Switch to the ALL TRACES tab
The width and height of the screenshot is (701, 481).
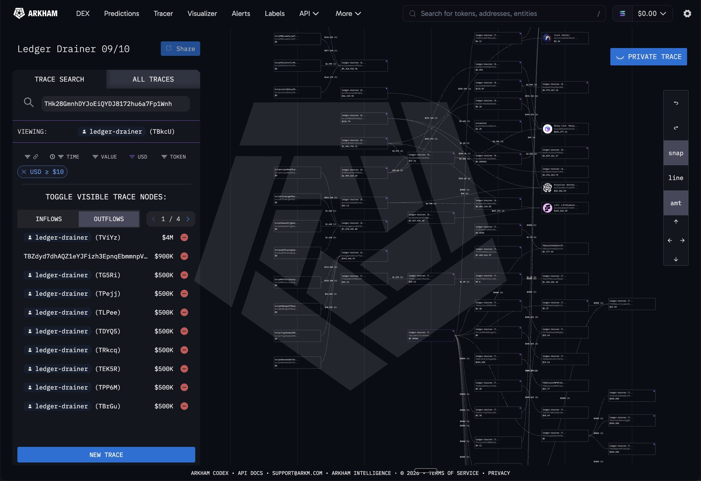(x=153, y=79)
